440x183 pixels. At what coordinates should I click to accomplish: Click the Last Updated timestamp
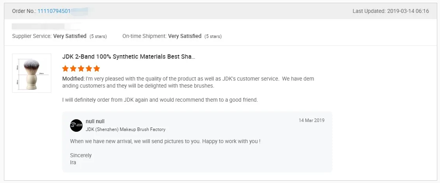pos(391,11)
